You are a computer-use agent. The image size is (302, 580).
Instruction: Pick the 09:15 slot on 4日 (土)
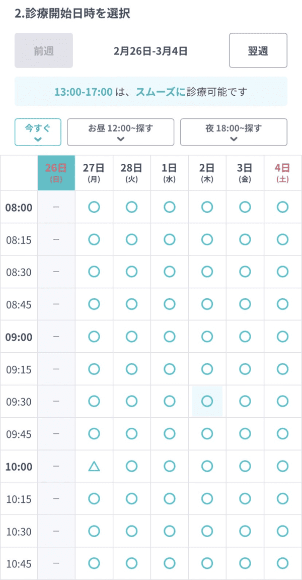pos(282,369)
